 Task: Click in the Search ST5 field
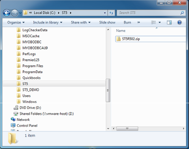[149, 13]
